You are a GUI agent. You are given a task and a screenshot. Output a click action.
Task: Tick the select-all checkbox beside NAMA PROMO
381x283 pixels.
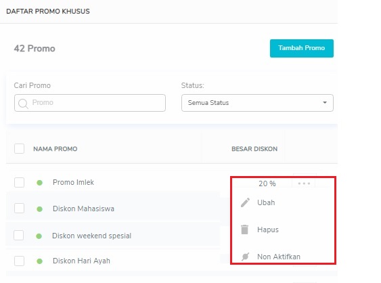pos(19,148)
